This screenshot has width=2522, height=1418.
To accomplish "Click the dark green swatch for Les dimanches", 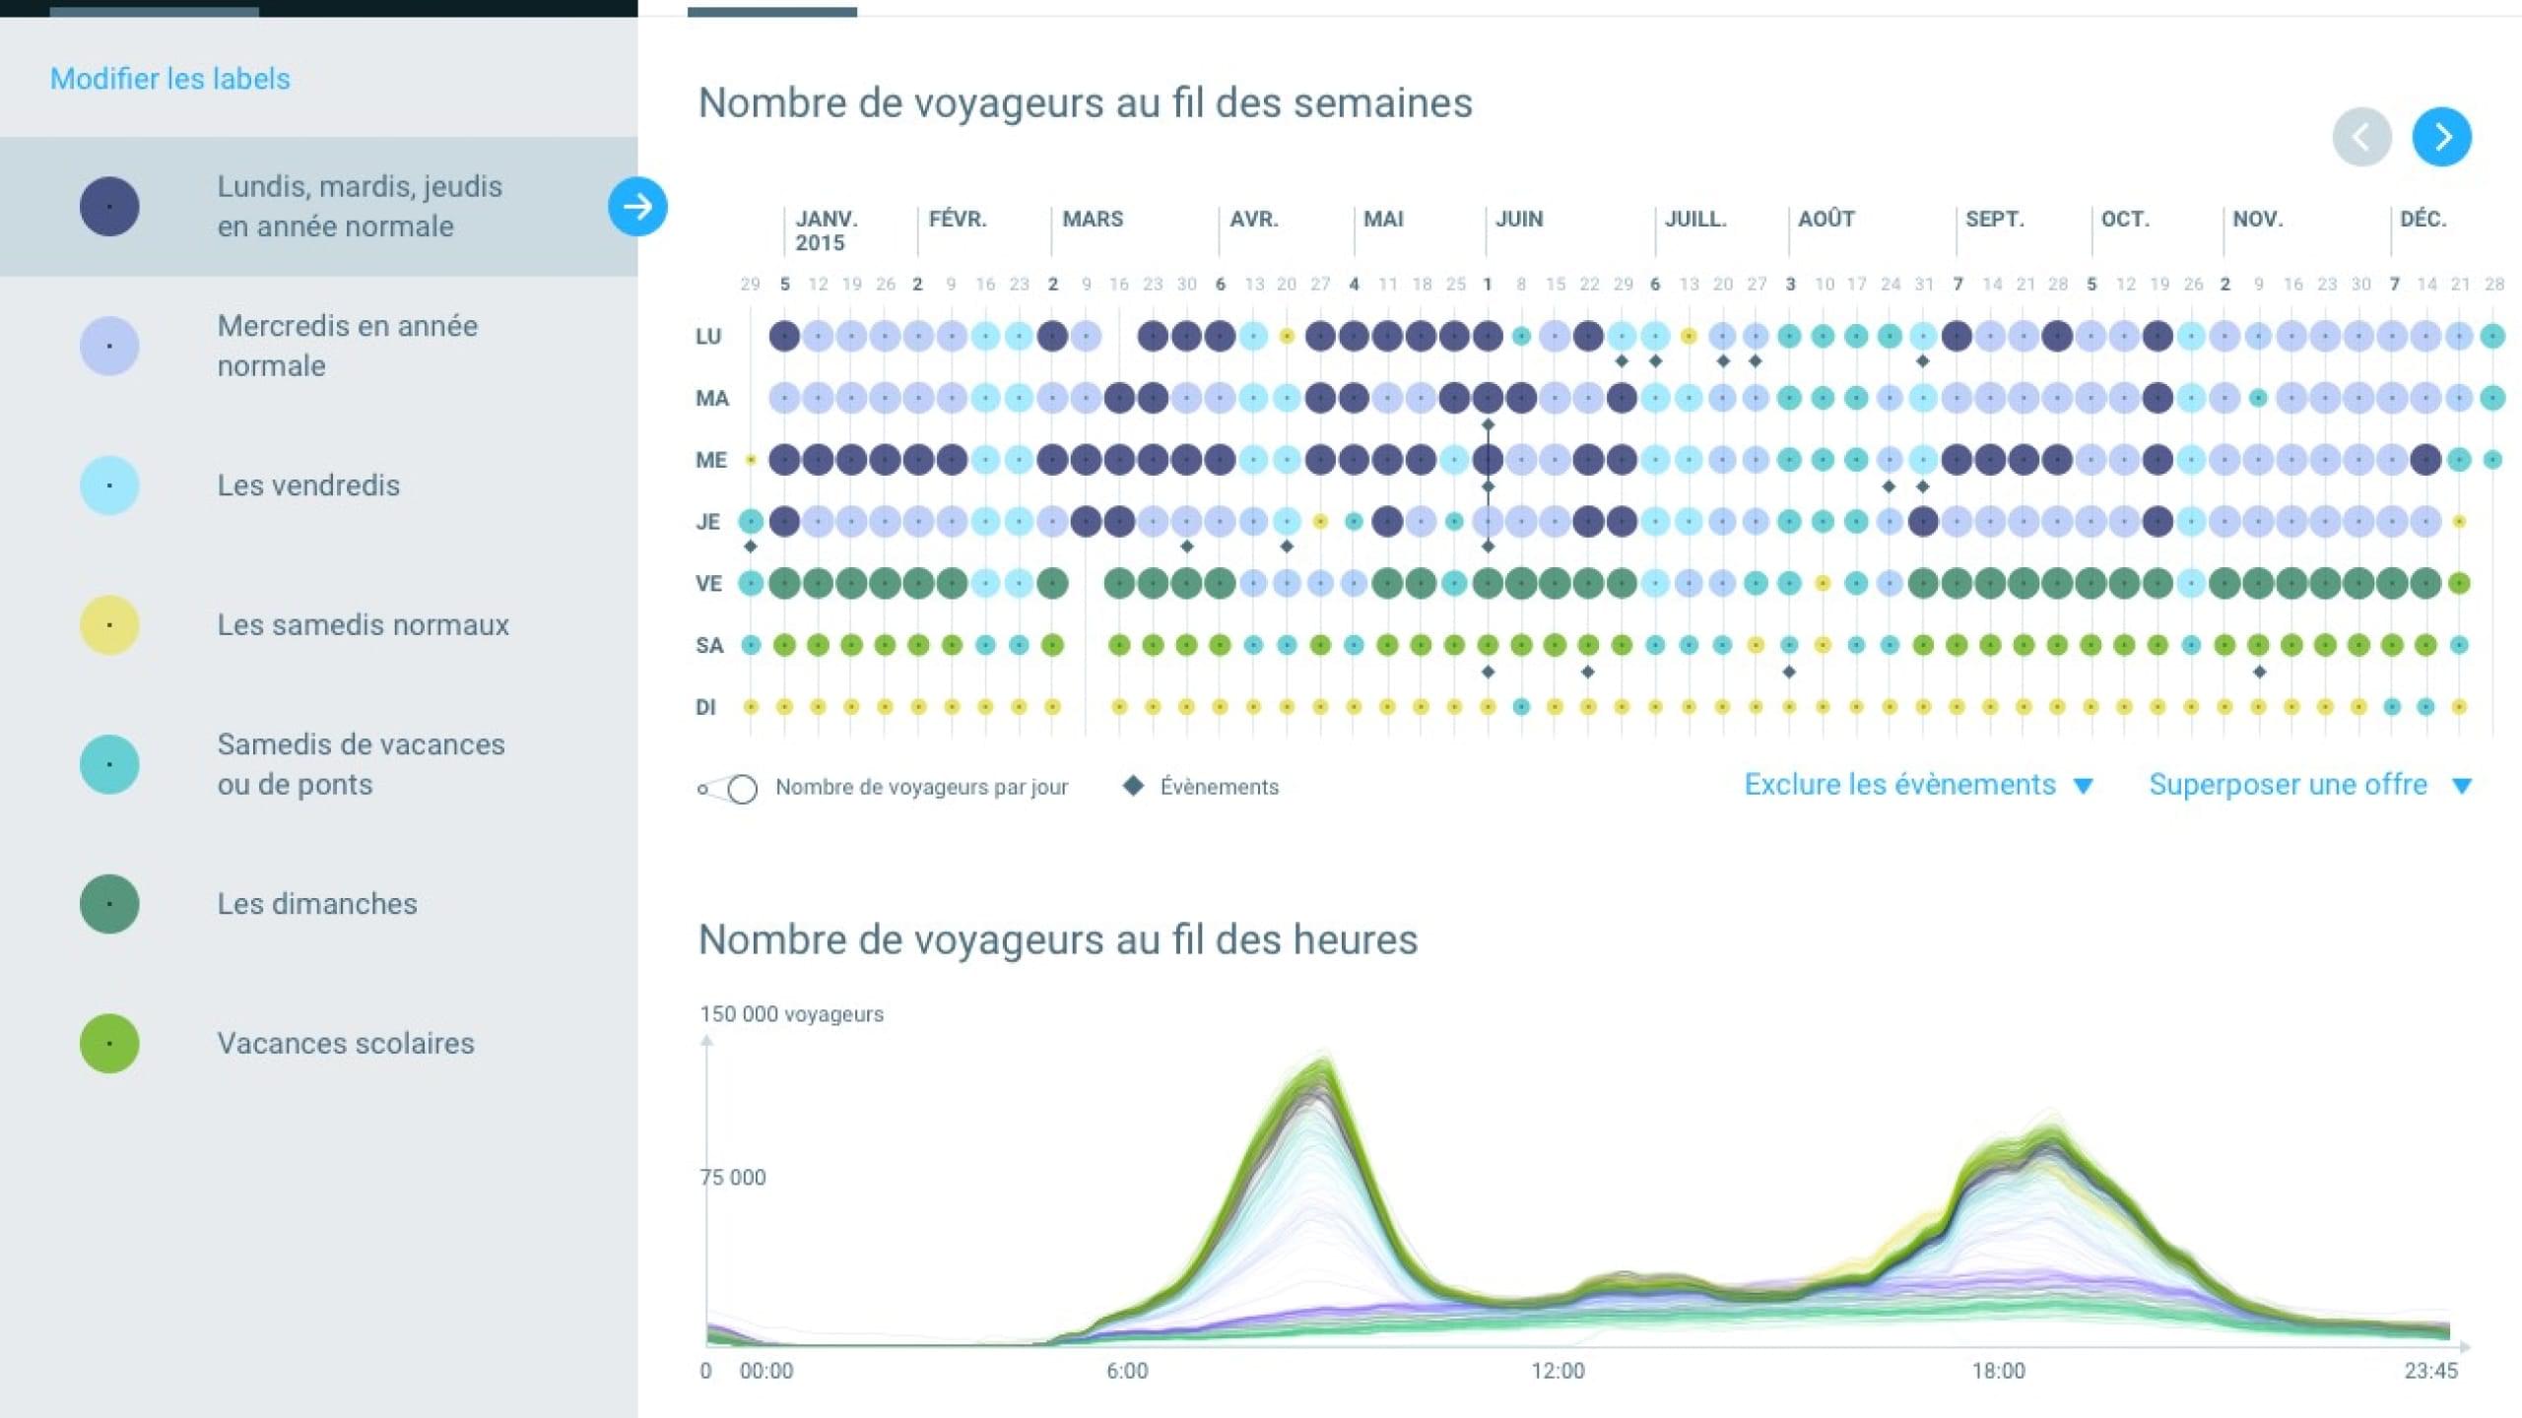I will [109, 904].
